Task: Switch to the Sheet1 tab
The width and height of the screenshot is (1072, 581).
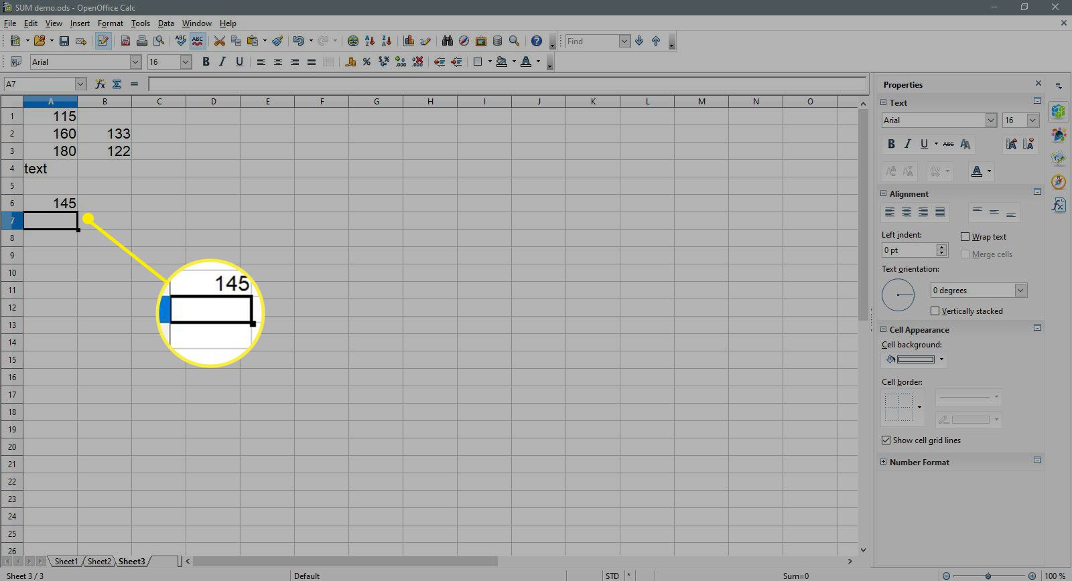Action: [x=66, y=562]
